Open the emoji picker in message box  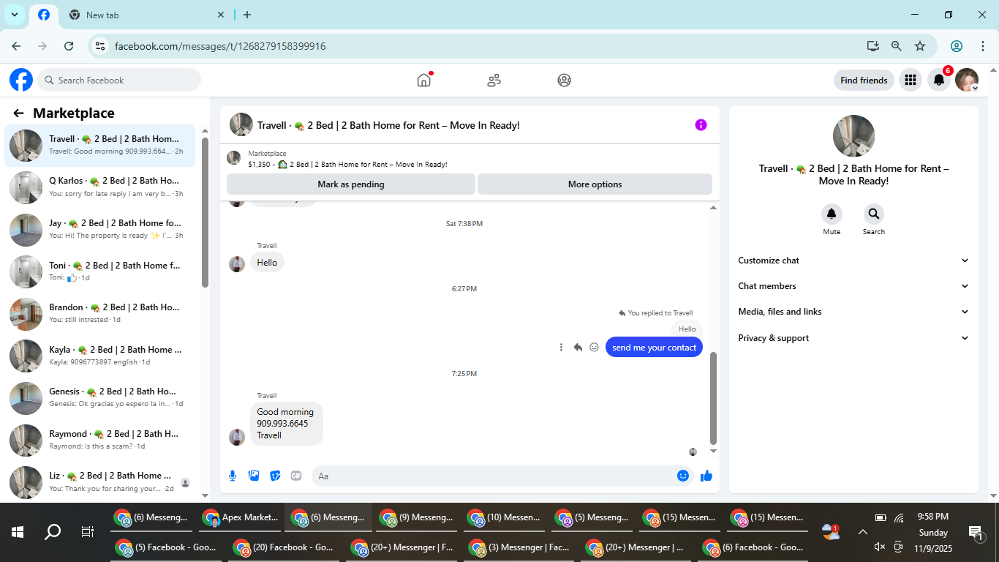pyautogui.click(x=683, y=476)
